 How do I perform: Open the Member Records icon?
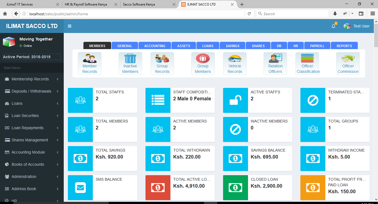pos(90,59)
